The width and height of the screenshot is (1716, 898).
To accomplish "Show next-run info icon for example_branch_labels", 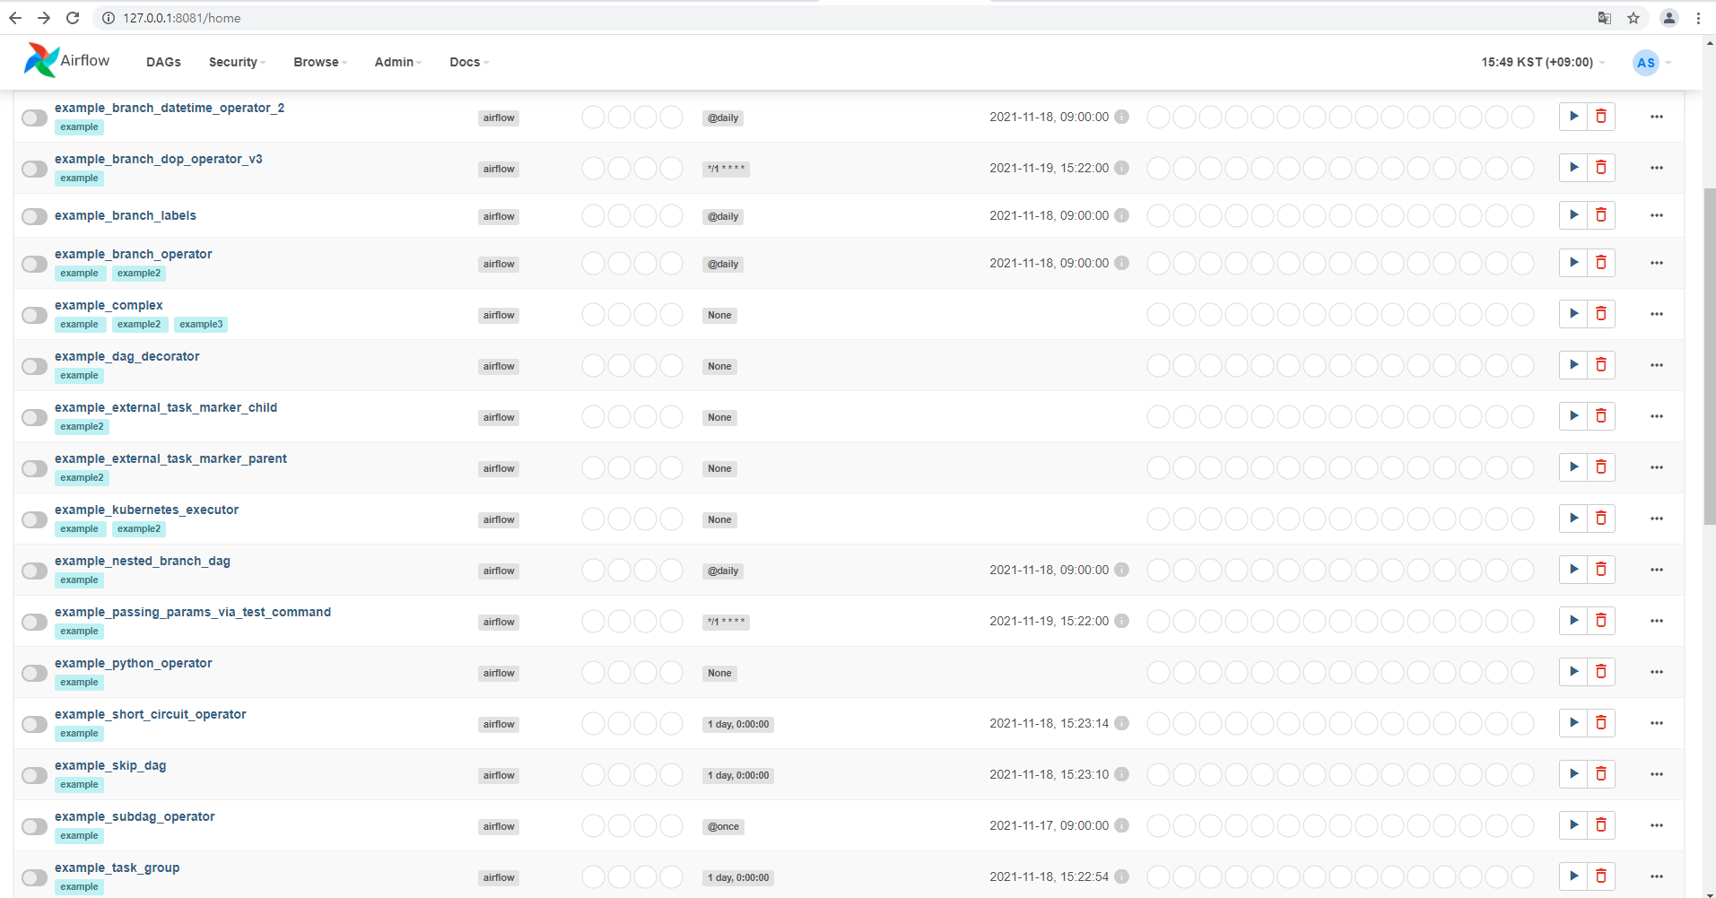I will click(x=1121, y=215).
